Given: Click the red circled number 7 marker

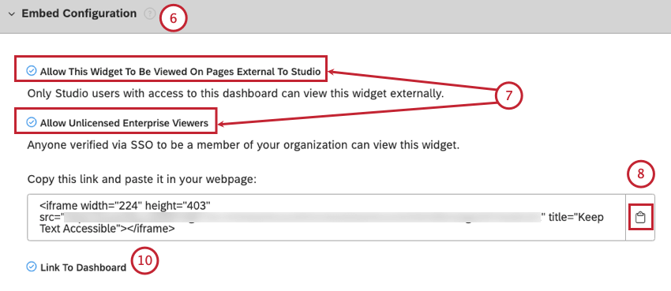Looking at the screenshot, I should tap(509, 96).
